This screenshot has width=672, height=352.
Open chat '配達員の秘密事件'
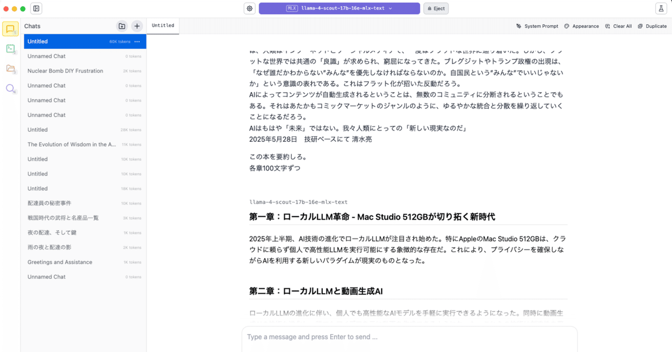tap(85, 203)
